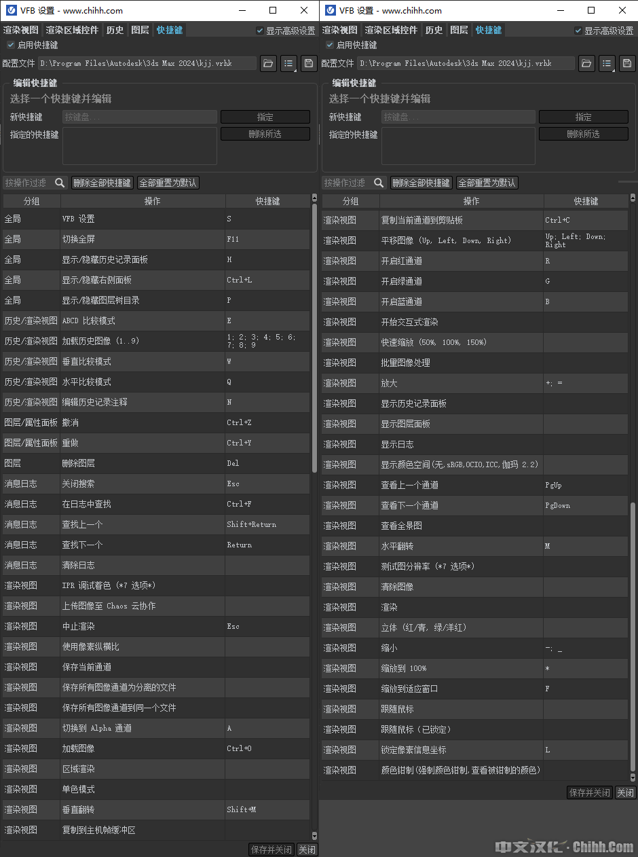Toggle 启用快捷键 checkbox in left window
The image size is (638, 857).
coord(10,45)
